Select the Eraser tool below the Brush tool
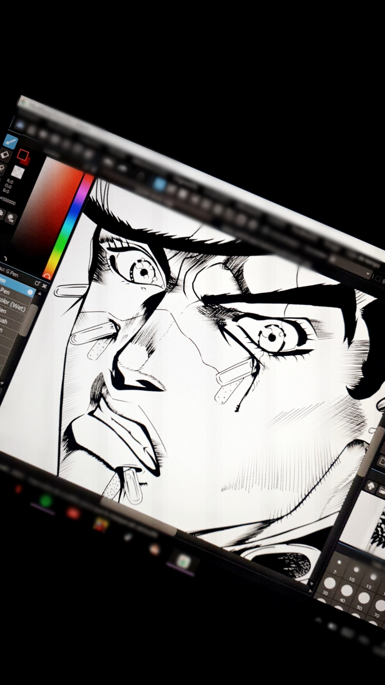This screenshot has height=685, width=385. pos(5,155)
